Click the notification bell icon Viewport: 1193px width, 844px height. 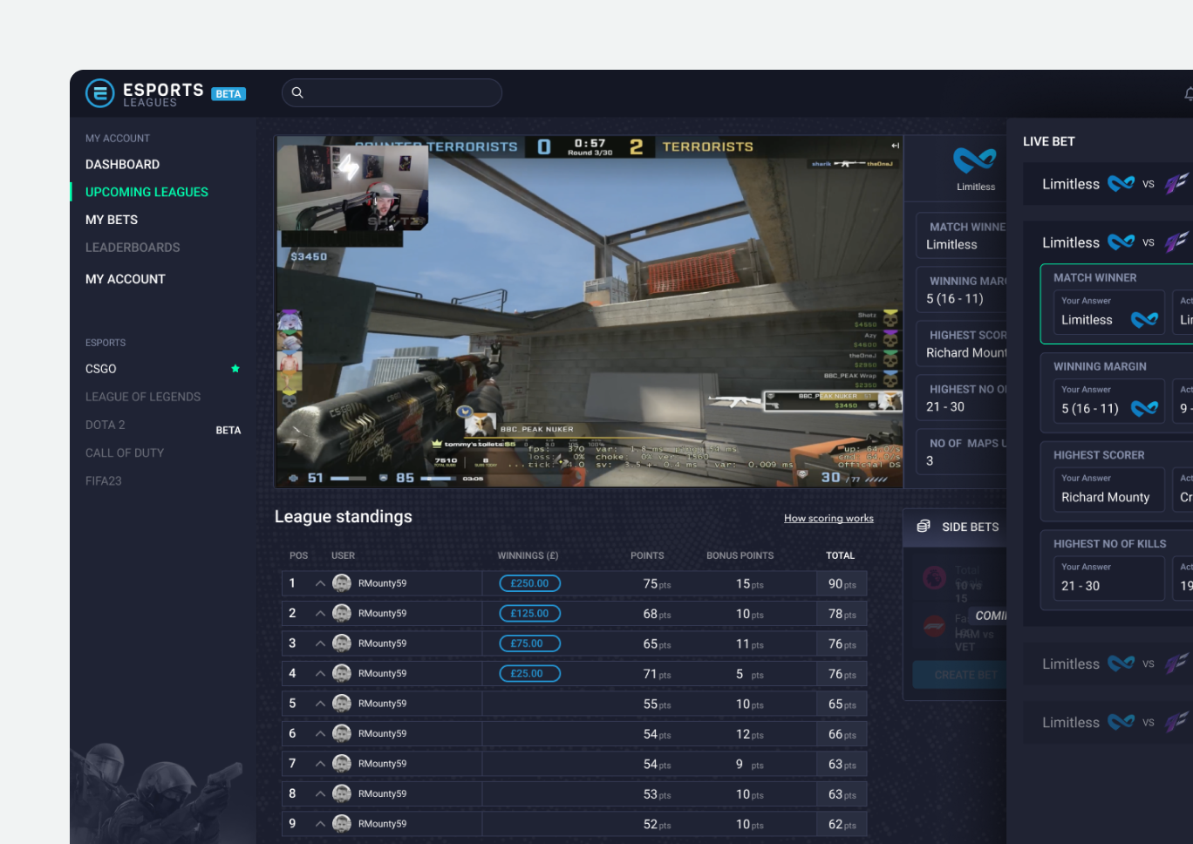tap(1188, 94)
